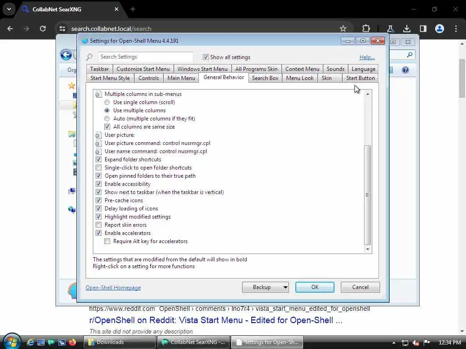This screenshot has height=349, width=466.
Task: Click the browser back arrow
Action: pyautogui.click(x=10, y=29)
